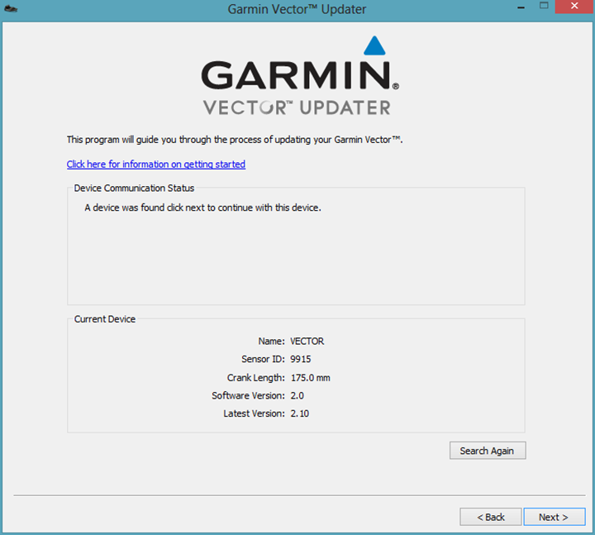Select the Crank Length value 175.0 mm
Screen dimensions: 595x535
[x=311, y=378]
